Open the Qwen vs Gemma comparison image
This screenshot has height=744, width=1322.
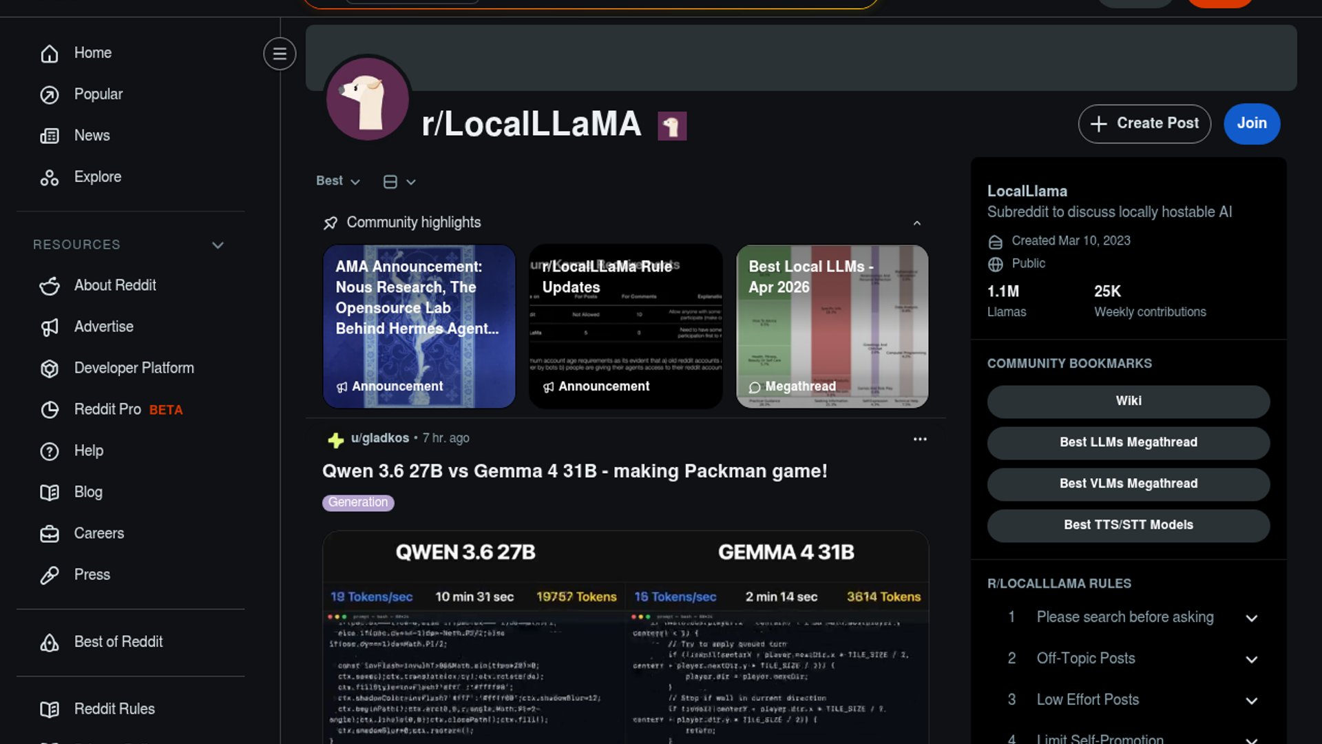[626, 637]
